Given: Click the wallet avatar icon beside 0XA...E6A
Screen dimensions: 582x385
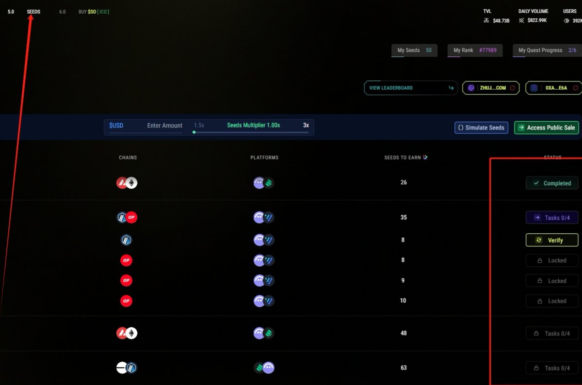Looking at the screenshot, I should (x=534, y=88).
